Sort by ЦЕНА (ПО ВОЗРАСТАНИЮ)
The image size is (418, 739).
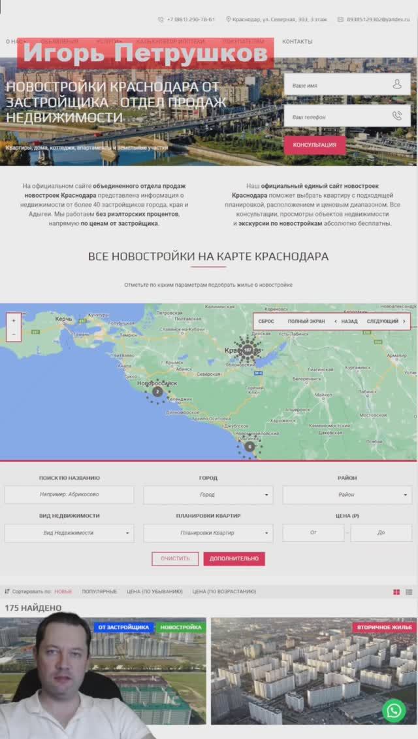(x=224, y=592)
